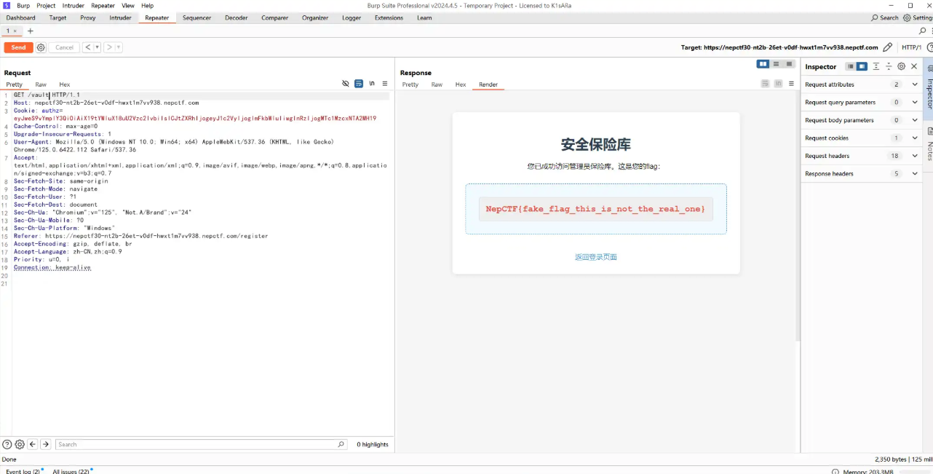Screen dimensions: 933x474
Task: Click the 返回登录页面 link
Action: [x=595, y=257]
